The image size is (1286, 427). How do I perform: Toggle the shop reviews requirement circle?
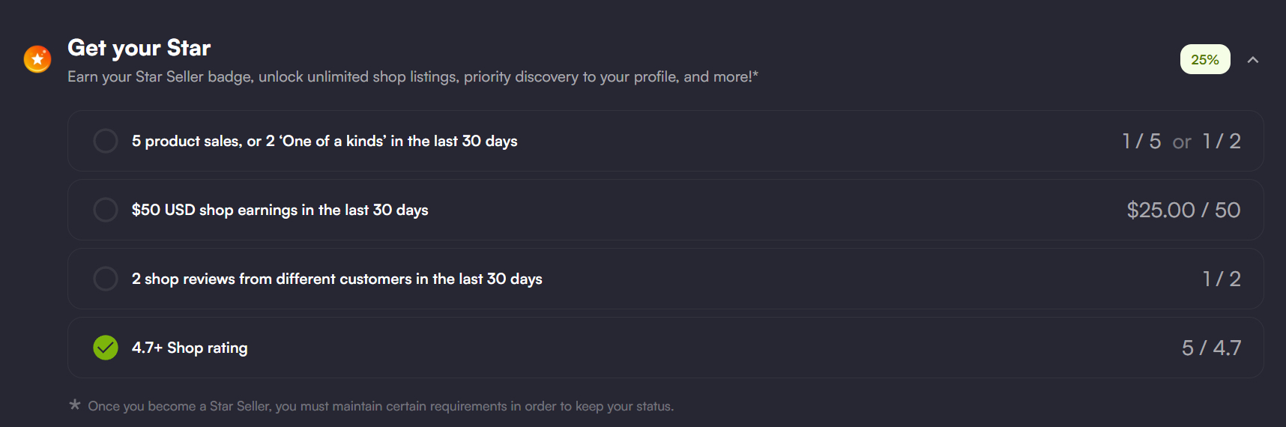click(106, 279)
